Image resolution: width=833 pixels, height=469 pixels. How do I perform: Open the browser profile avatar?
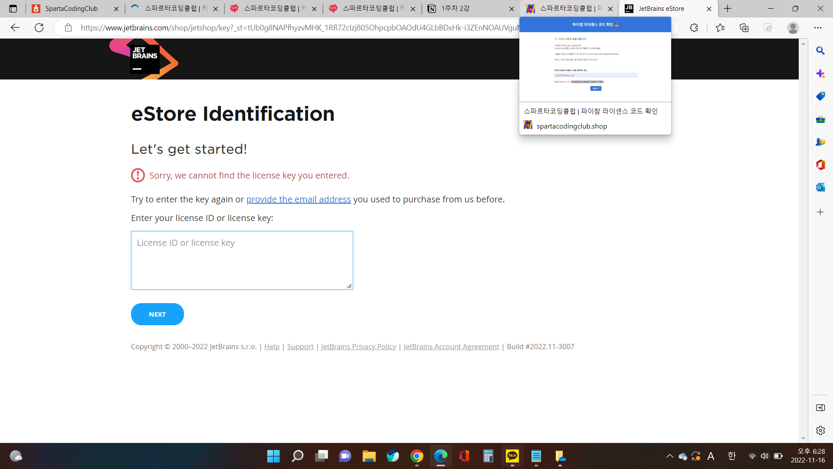tap(793, 28)
